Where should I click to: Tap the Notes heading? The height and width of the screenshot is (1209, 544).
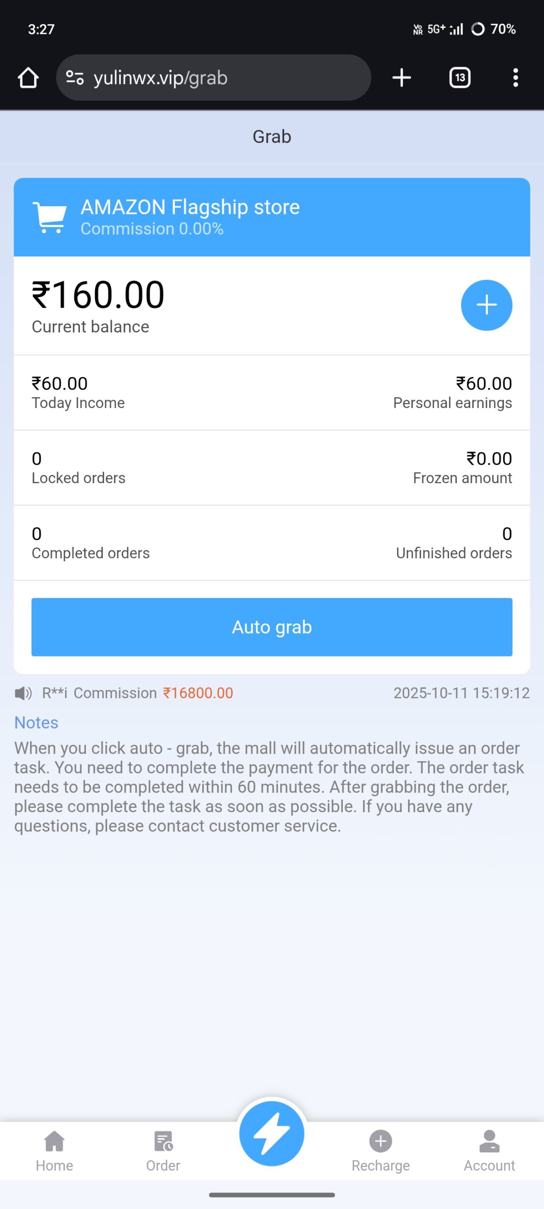click(36, 723)
